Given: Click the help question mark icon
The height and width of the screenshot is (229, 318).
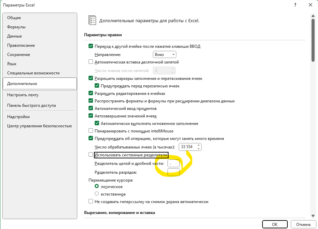Looking at the screenshot, I should [295, 5].
